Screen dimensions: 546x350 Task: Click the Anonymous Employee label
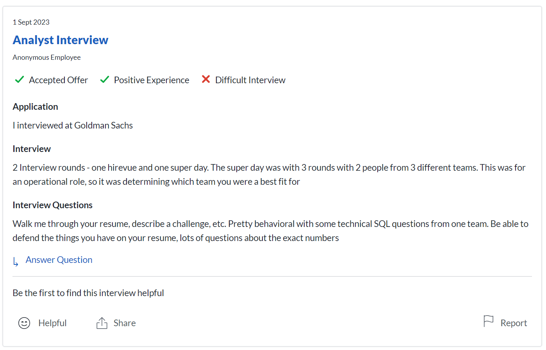click(46, 57)
